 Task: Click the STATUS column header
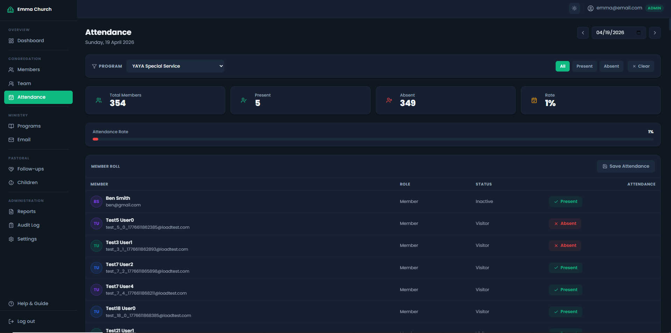click(484, 184)
